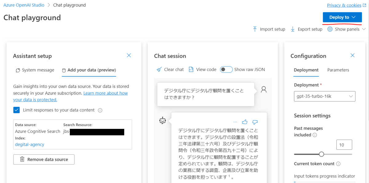The image size is (369, 183).
Task: Click the Export setup download icon
Action: click(x=293, y=29)
